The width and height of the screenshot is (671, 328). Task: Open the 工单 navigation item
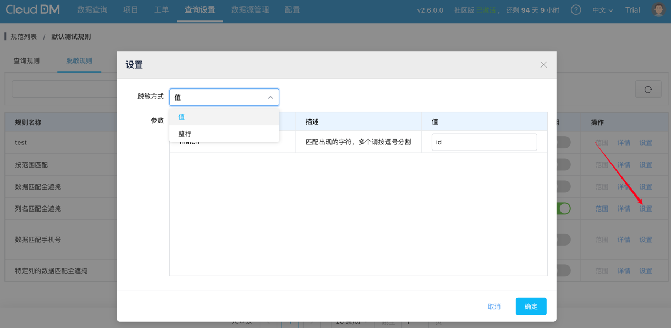point(161,10)
